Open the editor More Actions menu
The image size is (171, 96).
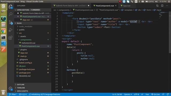pos(167,6)
